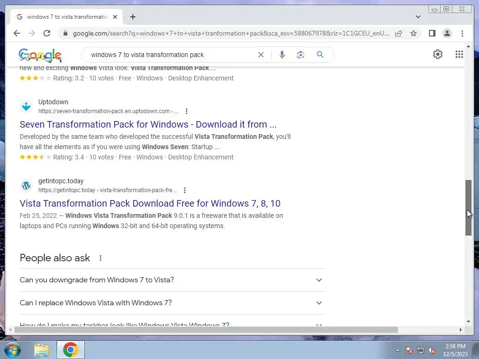Open the Google apps grid
The height and width of the screenshot is (359, 479).
click(459, 54)
